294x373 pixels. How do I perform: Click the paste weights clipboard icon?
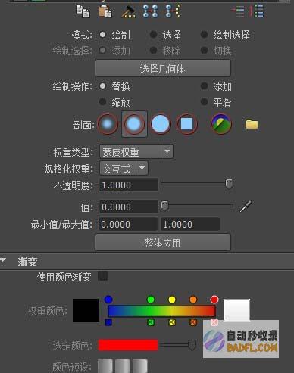(x=105, y=11)
